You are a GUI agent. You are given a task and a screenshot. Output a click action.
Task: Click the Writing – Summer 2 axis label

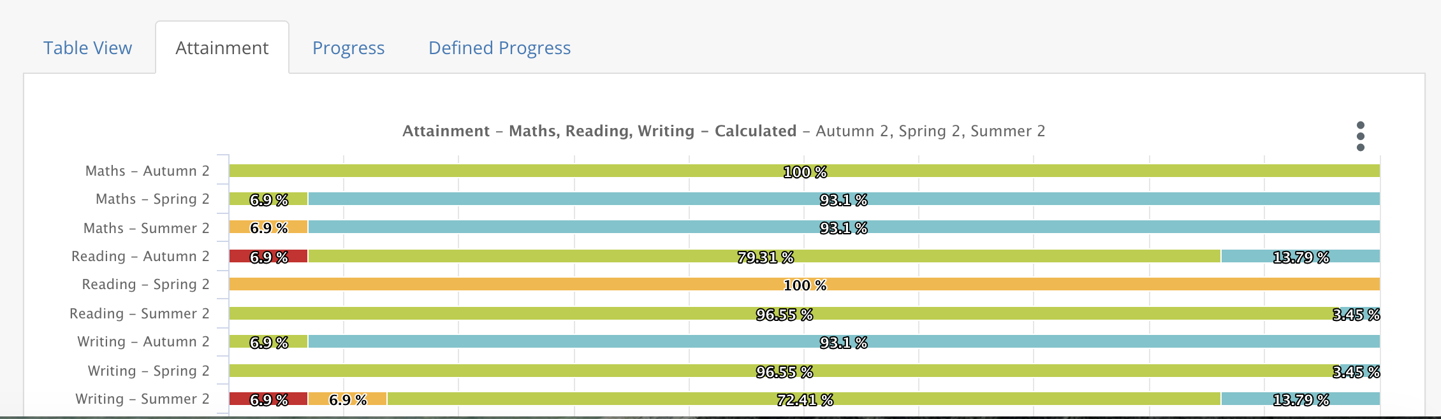(x=142, y=399)
